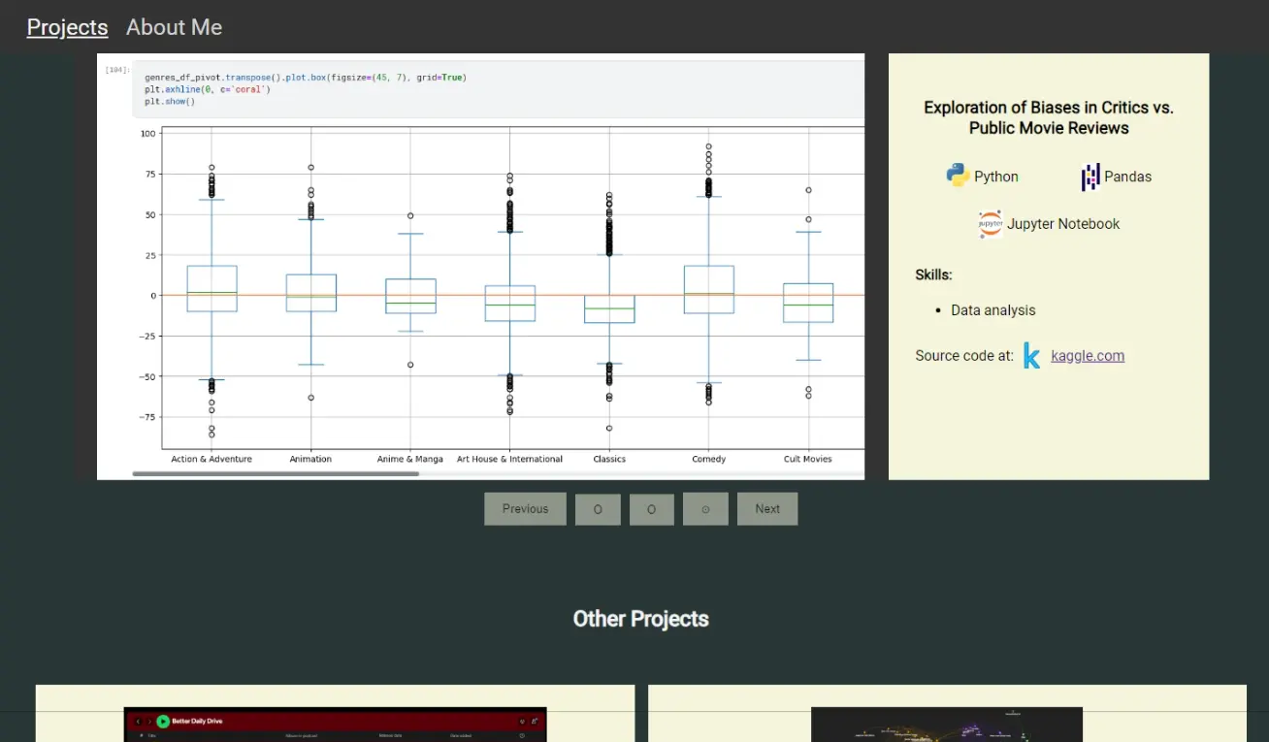Click the 'Anime & Manga' axis label
The height and width of the screenshot is (742, 1269).
click(x=410, y=459)
